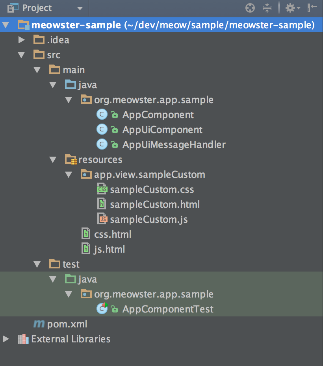
Task: Select the sampleCustom.html file
Action: pos(155,205)
